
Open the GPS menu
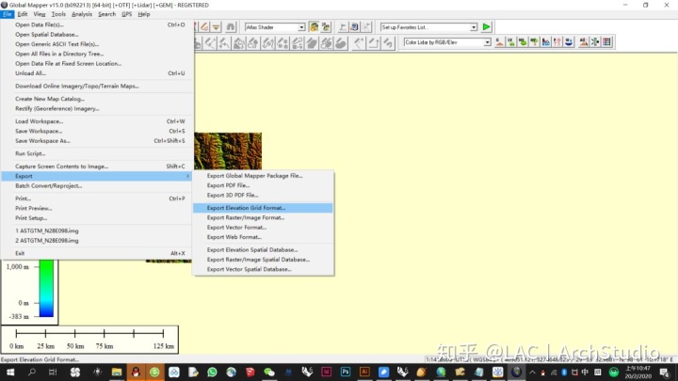127,14
